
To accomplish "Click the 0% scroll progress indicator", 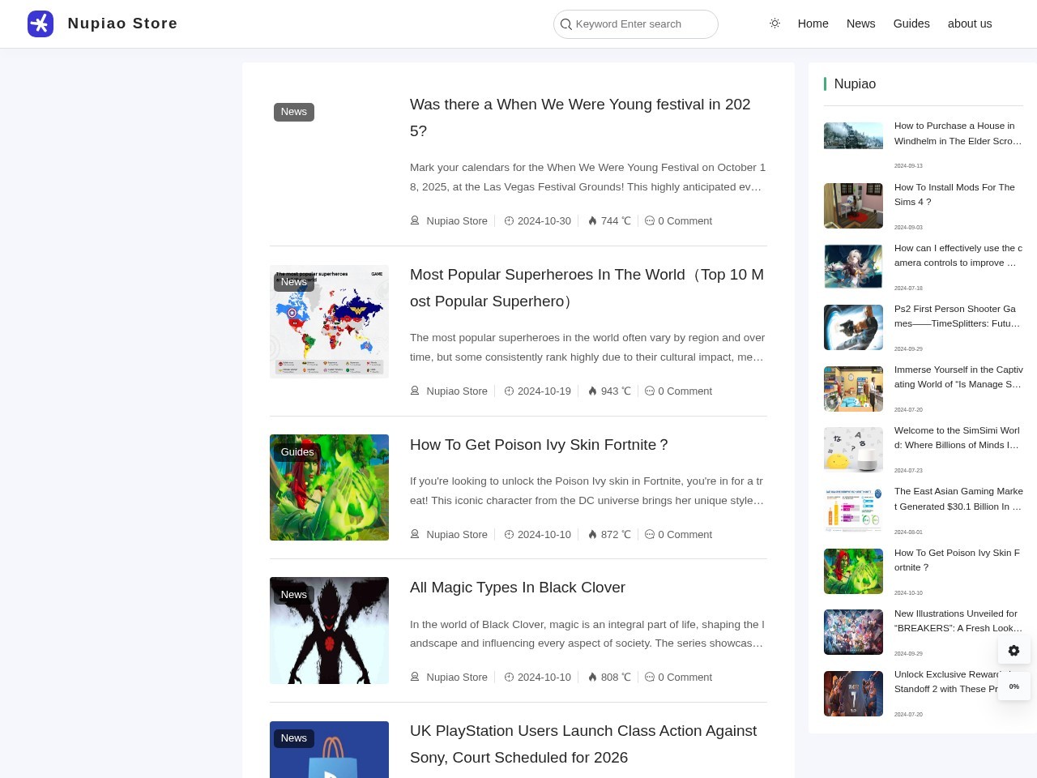I will (x=1014, y=686).
